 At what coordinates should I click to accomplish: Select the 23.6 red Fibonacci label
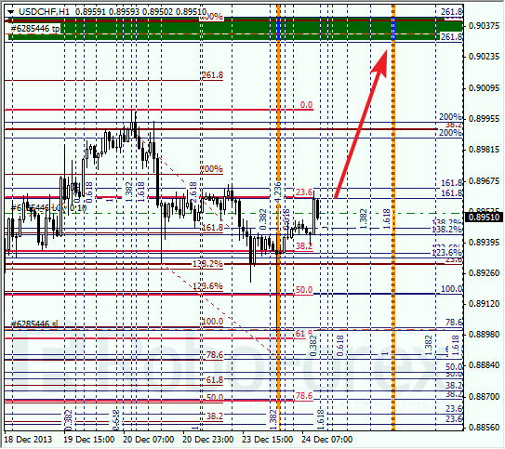point(304,192)
